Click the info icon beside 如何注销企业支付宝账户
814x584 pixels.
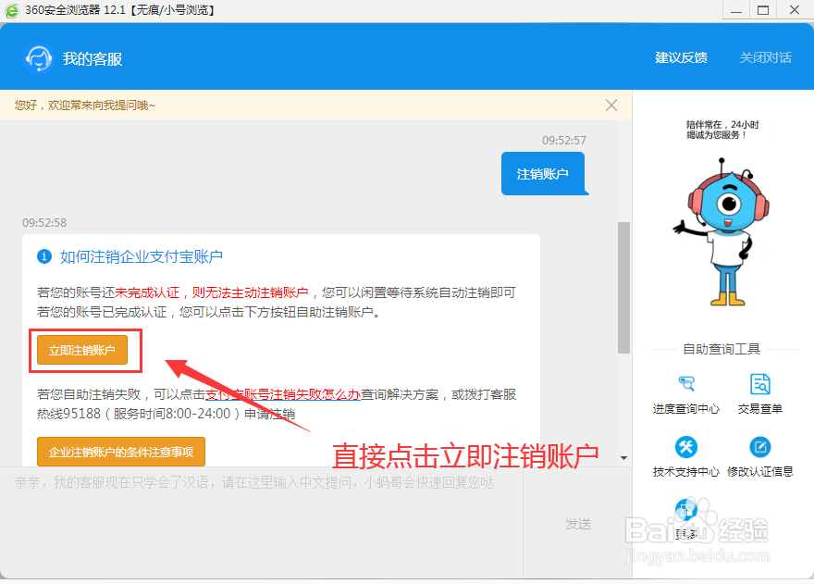[x=44, y=256]
